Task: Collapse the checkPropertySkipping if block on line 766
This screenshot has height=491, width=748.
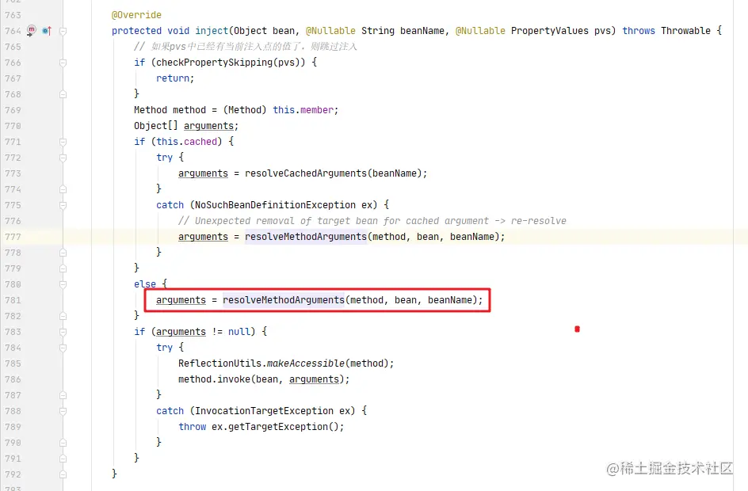Action: pyautogui.click(x=63, y=63)
